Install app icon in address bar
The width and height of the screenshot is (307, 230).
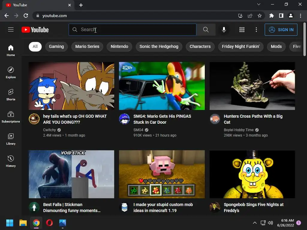pos(240,16)
